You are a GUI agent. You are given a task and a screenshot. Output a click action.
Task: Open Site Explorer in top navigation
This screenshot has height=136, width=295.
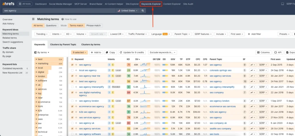pos(132,4)
